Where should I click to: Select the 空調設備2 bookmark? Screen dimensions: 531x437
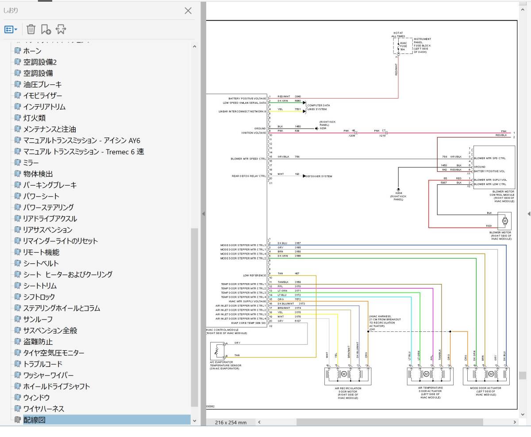coord(40,62)
